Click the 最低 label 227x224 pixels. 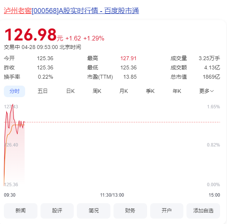(93, 68)
